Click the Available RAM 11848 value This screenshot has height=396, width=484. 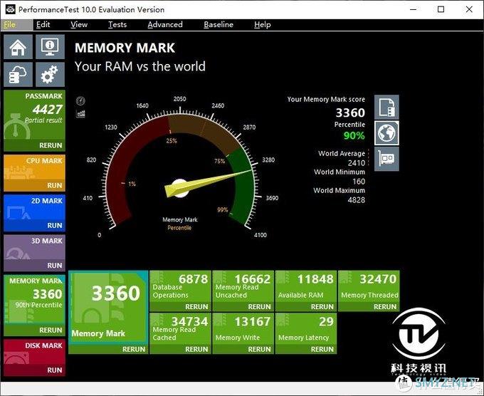pos(315,279)
